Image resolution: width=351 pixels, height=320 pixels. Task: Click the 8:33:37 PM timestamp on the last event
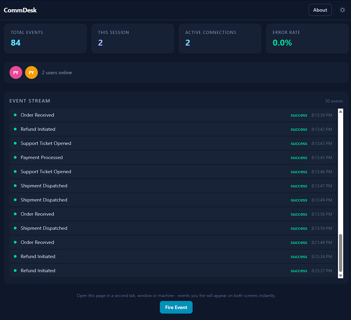point(322,270)
